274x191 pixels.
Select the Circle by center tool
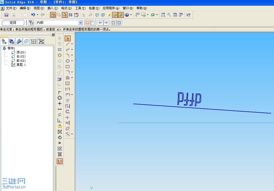tap(68, 61)
